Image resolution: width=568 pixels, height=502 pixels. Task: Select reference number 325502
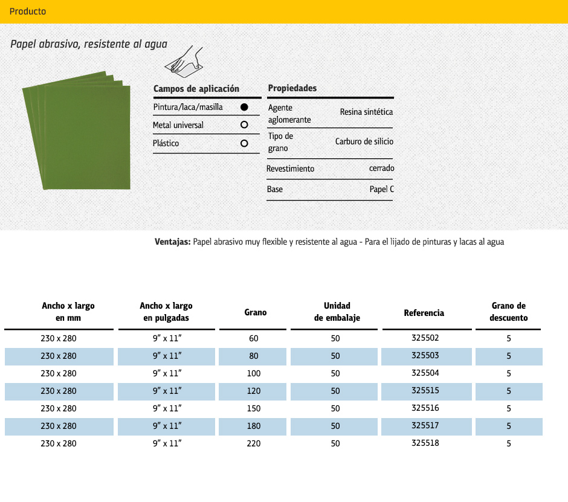tap(425, 338)
